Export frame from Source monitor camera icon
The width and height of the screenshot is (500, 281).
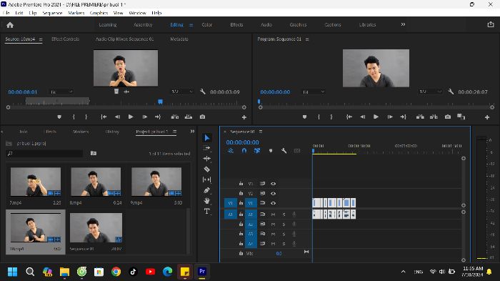tap(202, 117)
